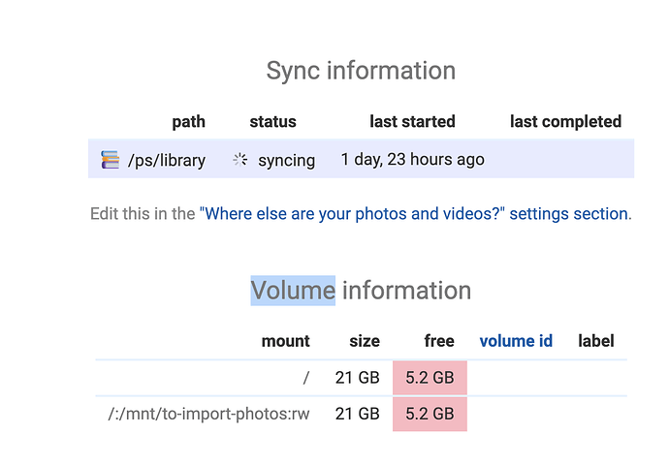Click the path column header

[189, 122]
